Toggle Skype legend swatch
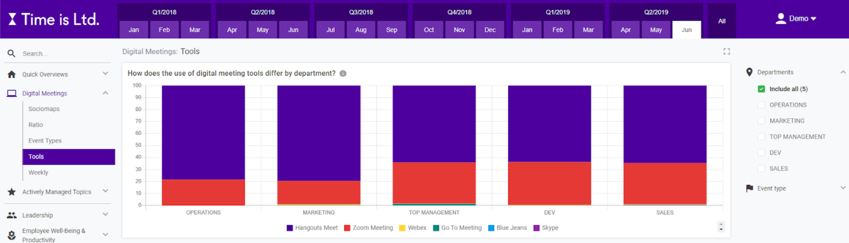This screenshot has height=243, width=849. [536, 228]
